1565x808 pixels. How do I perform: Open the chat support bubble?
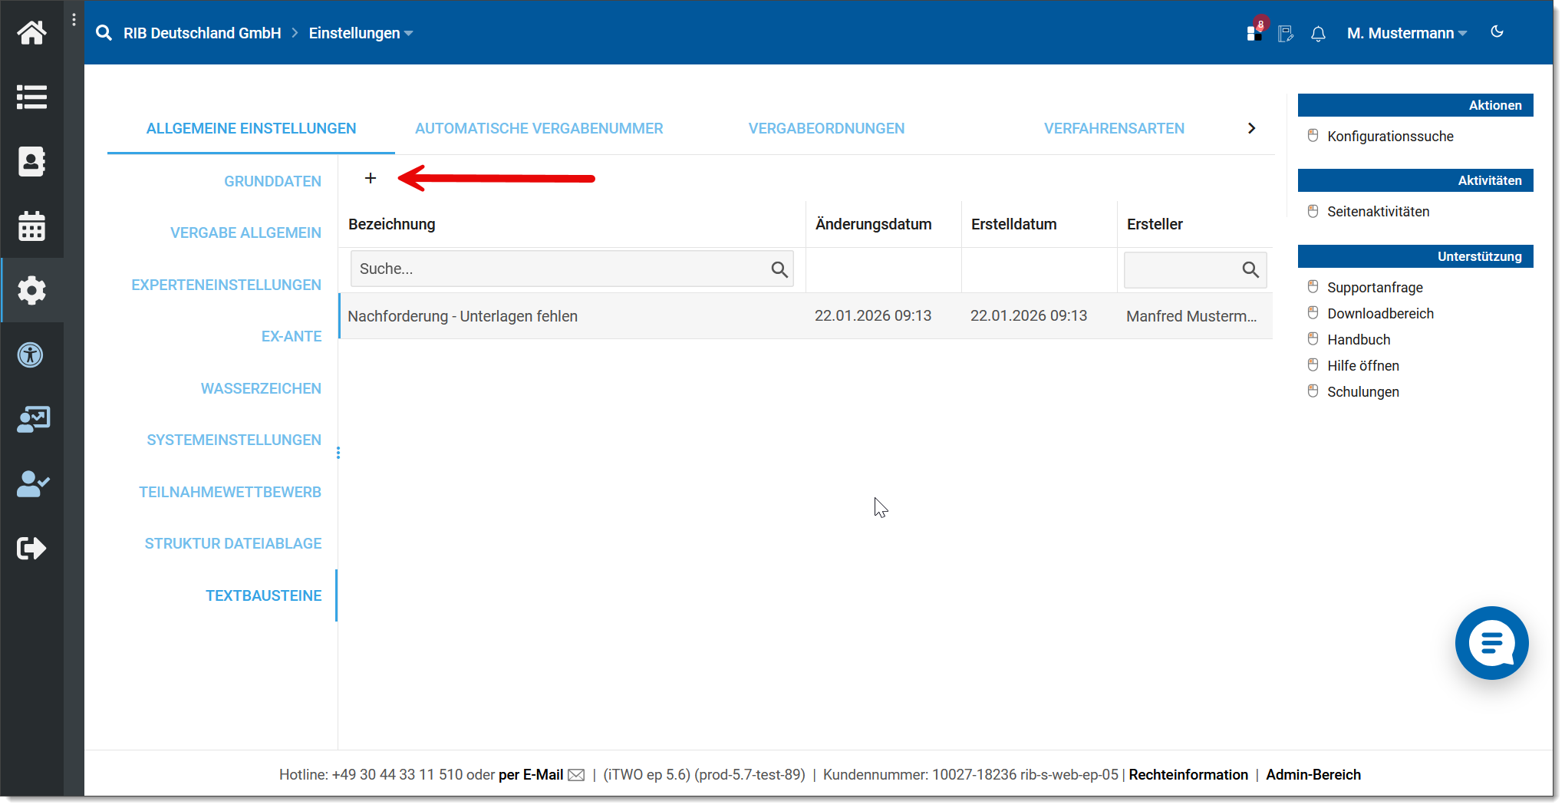point(1491,643)
